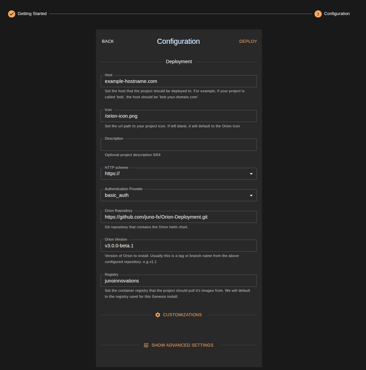Click the step 2 numbered circle icon
The width and height of the screenshot is (366, 370).
(318, 14)
